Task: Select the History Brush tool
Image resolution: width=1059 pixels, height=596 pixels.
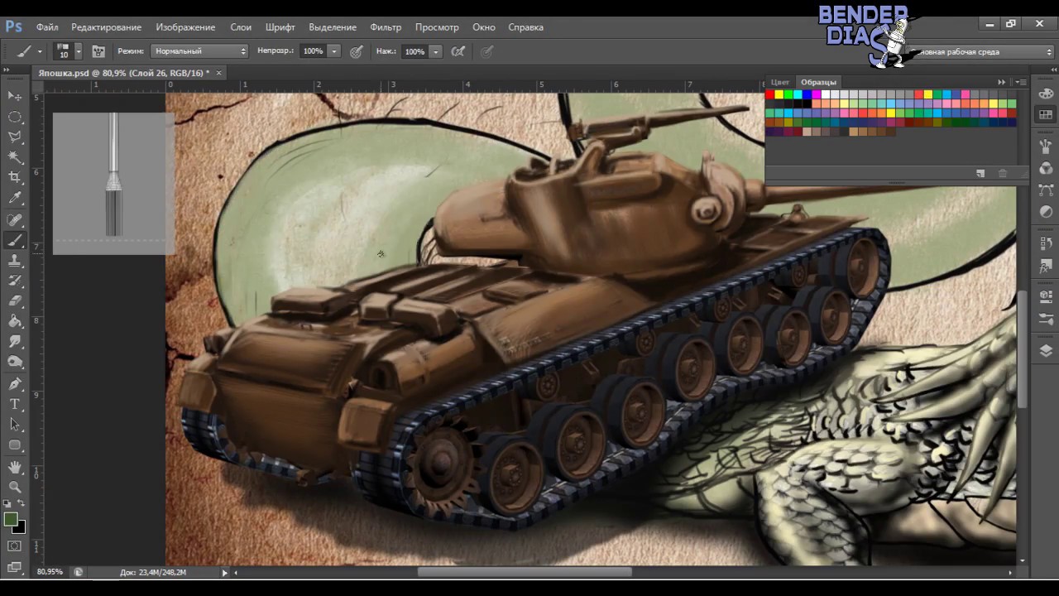Action: point(15,281)
